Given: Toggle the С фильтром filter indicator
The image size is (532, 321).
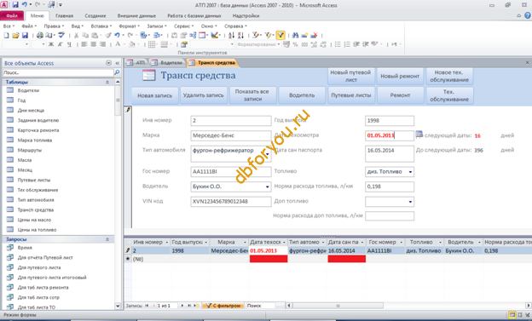Looking at the screenshot, I should [223, 306].
